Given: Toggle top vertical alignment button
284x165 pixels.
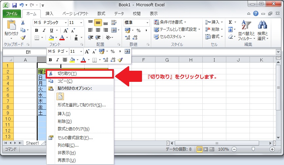Looking at the screenshot, I should point(91,23).
